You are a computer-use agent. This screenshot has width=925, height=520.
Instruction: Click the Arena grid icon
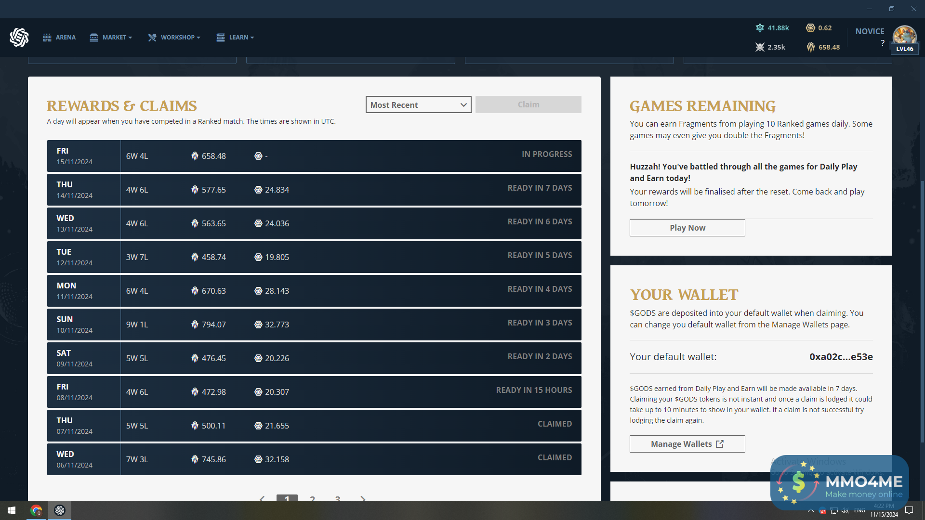(47, 37)
